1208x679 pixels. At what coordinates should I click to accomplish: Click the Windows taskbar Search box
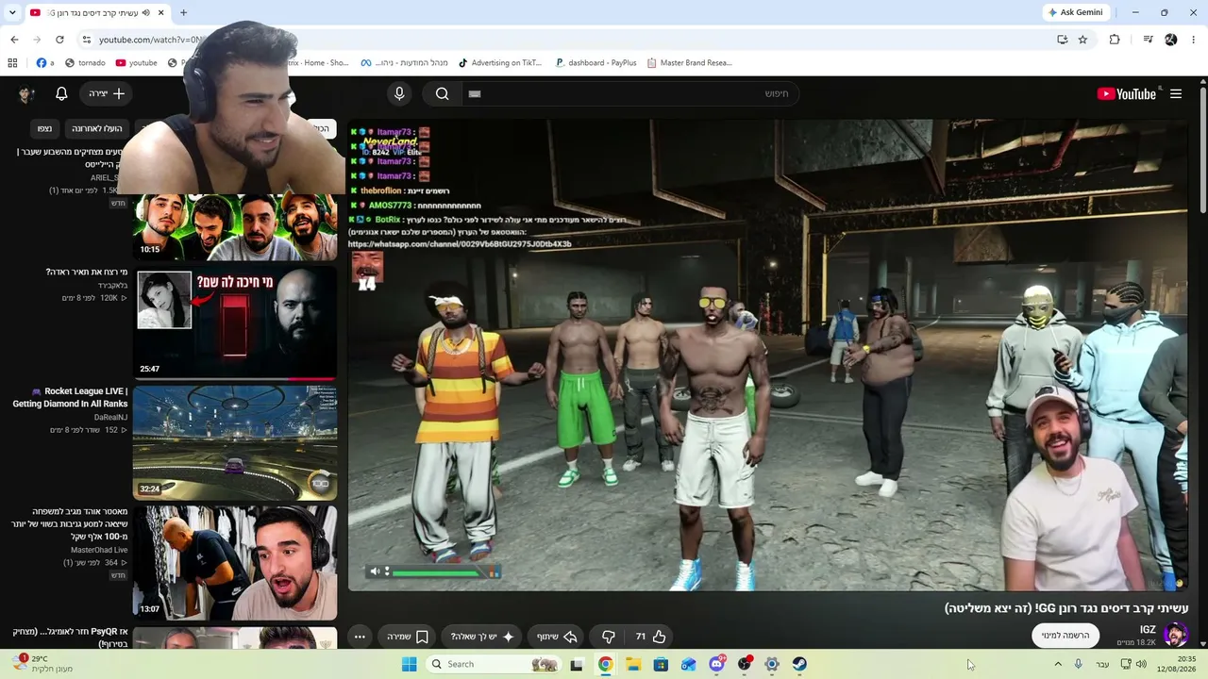494,664
